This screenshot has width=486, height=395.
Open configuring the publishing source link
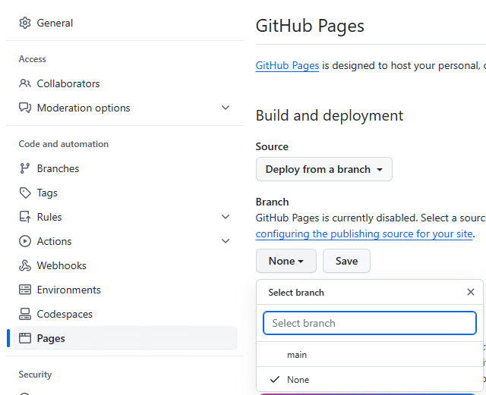tap(364, 234)
